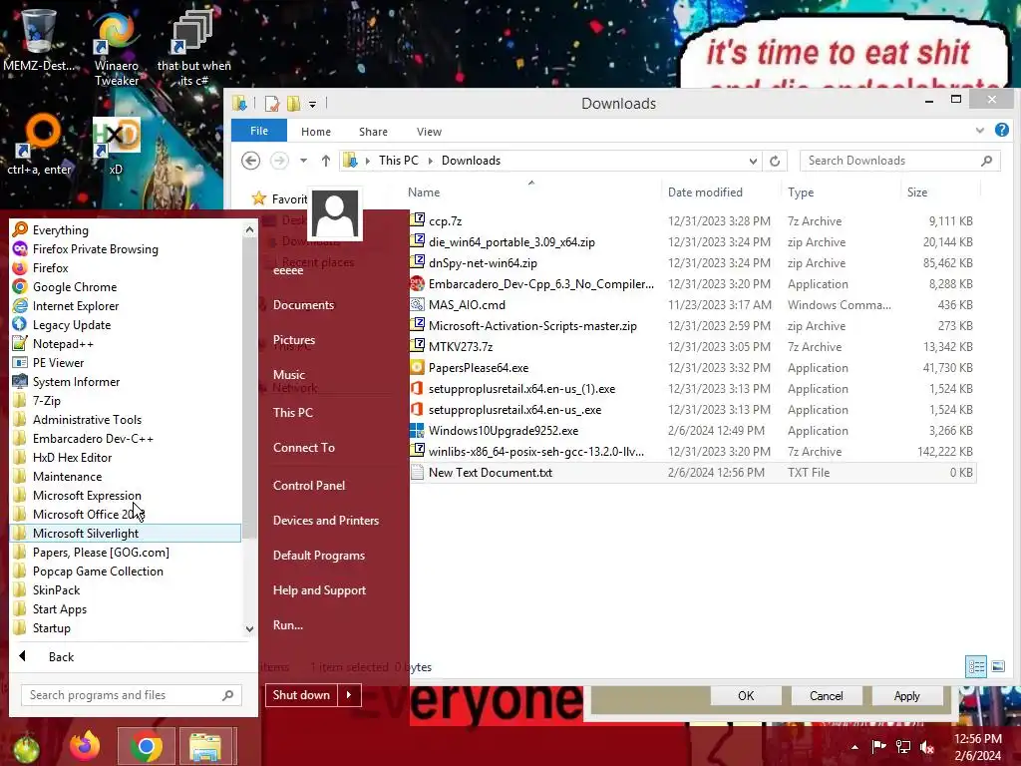Image resolution: width=1021 pixels, height=766 pixels.
Task: Select MAS_AIO.cmd file
Action: tap(467, 305)
